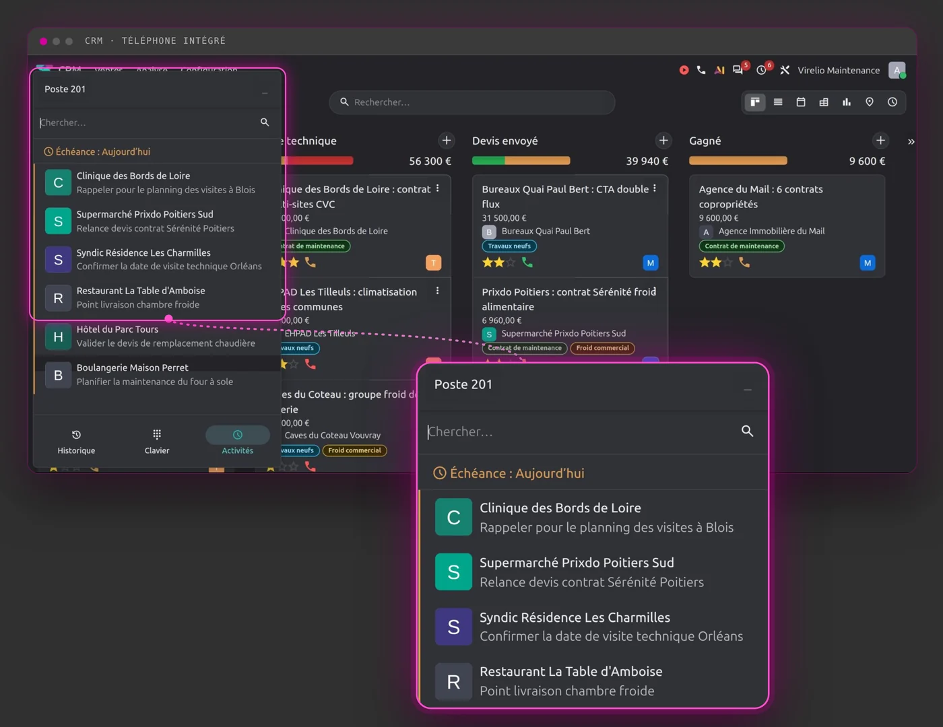The width and height of the screenshot is (943, 727).
Task: Open Boulangerie Maison Perret activity in phone panel
Action: 158,374
